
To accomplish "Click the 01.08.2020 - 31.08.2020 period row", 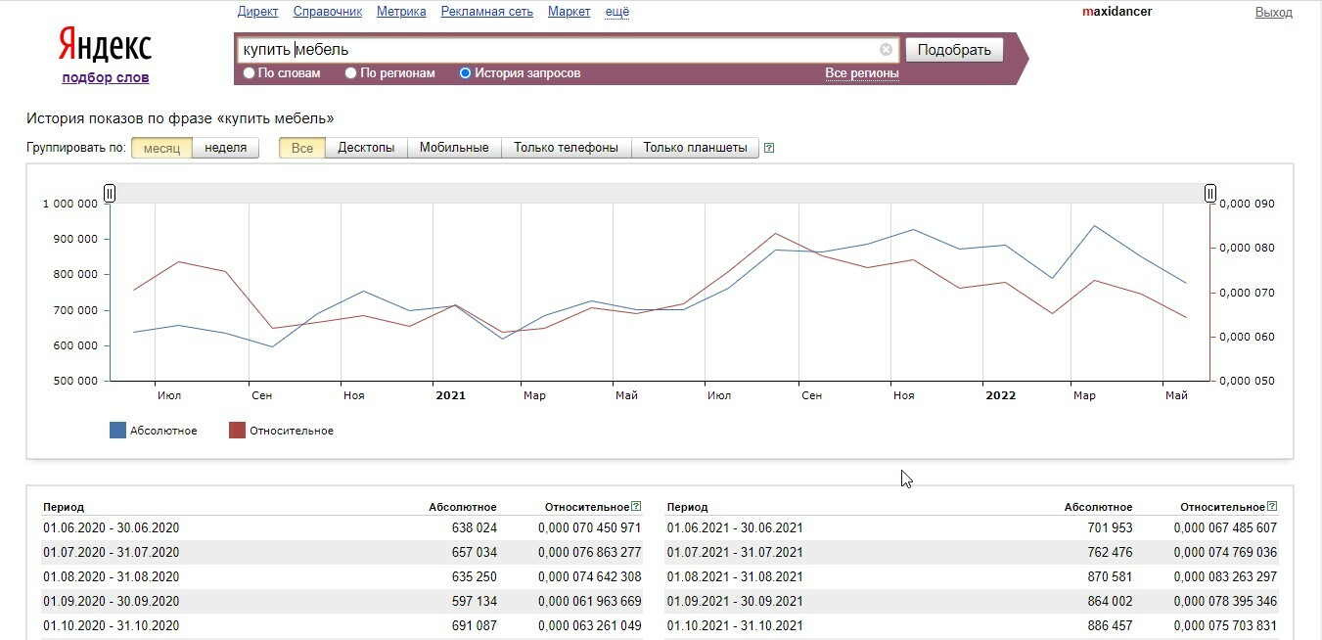I will (342, 576).
